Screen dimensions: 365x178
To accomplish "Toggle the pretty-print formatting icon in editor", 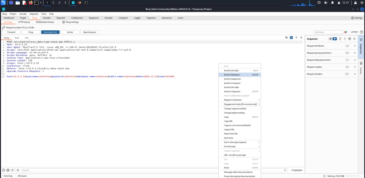I will 291,37.
